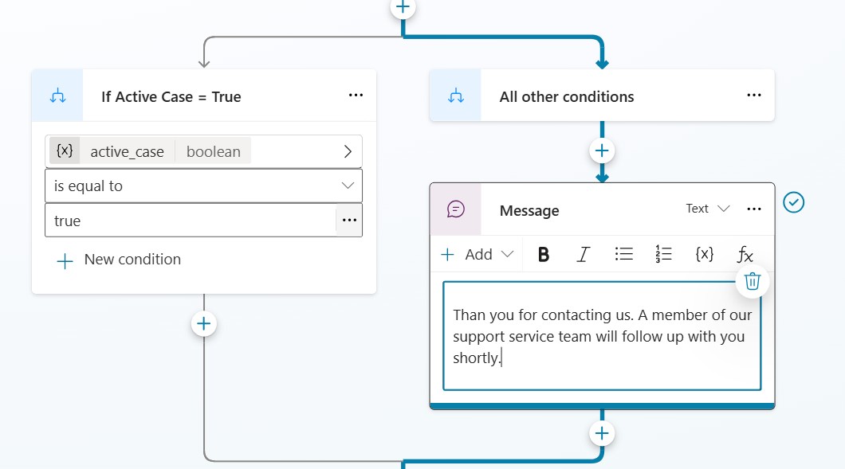Viewport: 845px width, 469px height.
Task: Open the Message node more options menu
Action: pyautogui.click(x=754, y=209)
